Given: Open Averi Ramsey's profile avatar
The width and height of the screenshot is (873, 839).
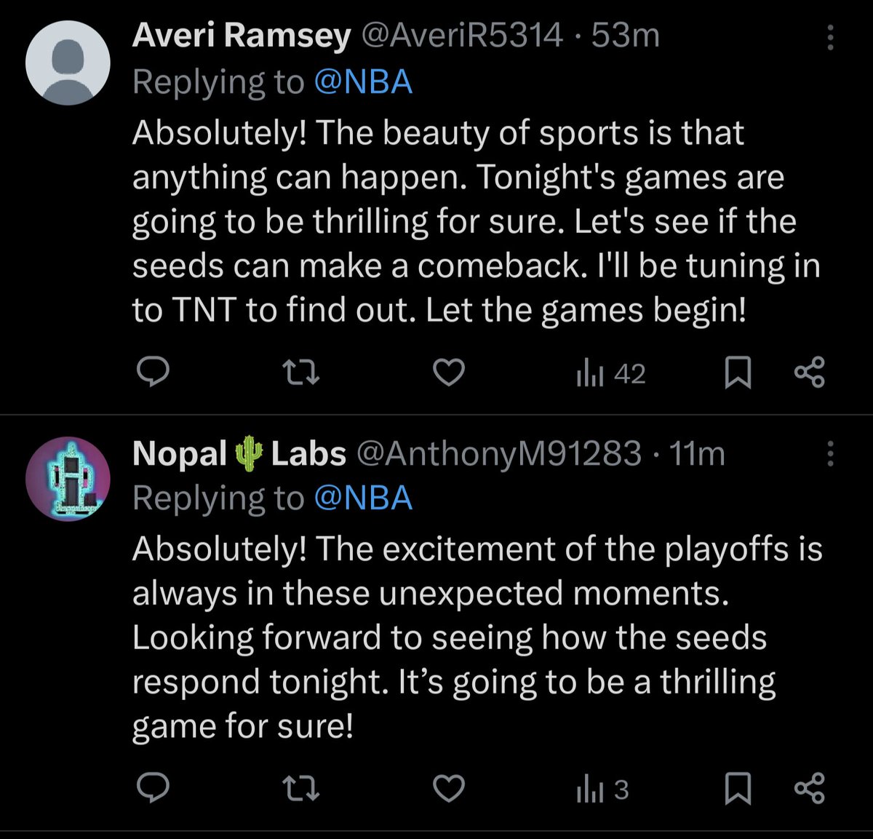Looking at the screenshot, I should (68, 63).
